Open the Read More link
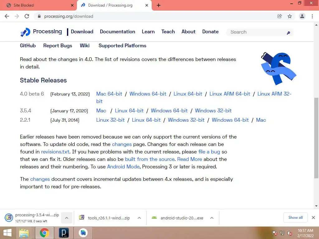Image resolution: width=319 pixels, height=239 pixels. (x=190, y=159)
